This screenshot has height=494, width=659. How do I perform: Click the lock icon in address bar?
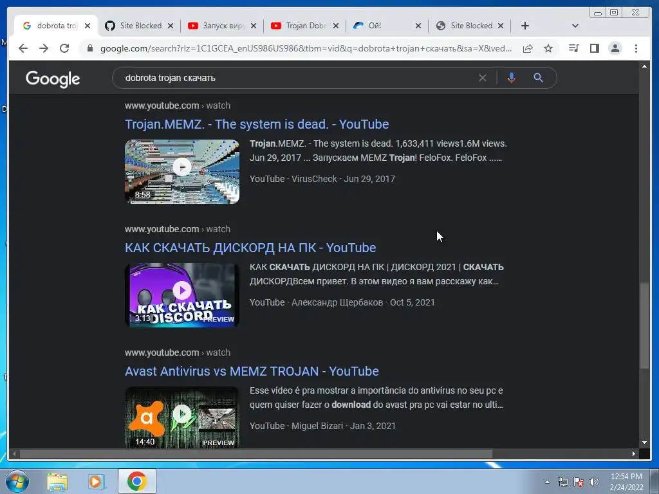[x=90, y=48]
